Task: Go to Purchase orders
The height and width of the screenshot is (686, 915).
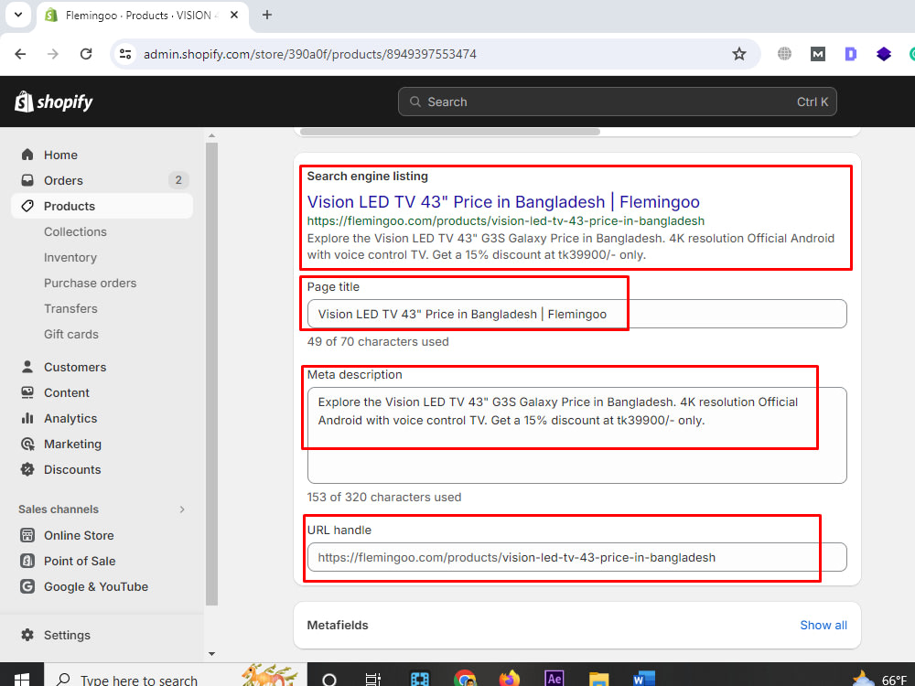Action: 90,283
